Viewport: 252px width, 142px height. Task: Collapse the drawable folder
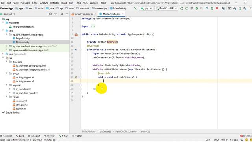[6, 62]
